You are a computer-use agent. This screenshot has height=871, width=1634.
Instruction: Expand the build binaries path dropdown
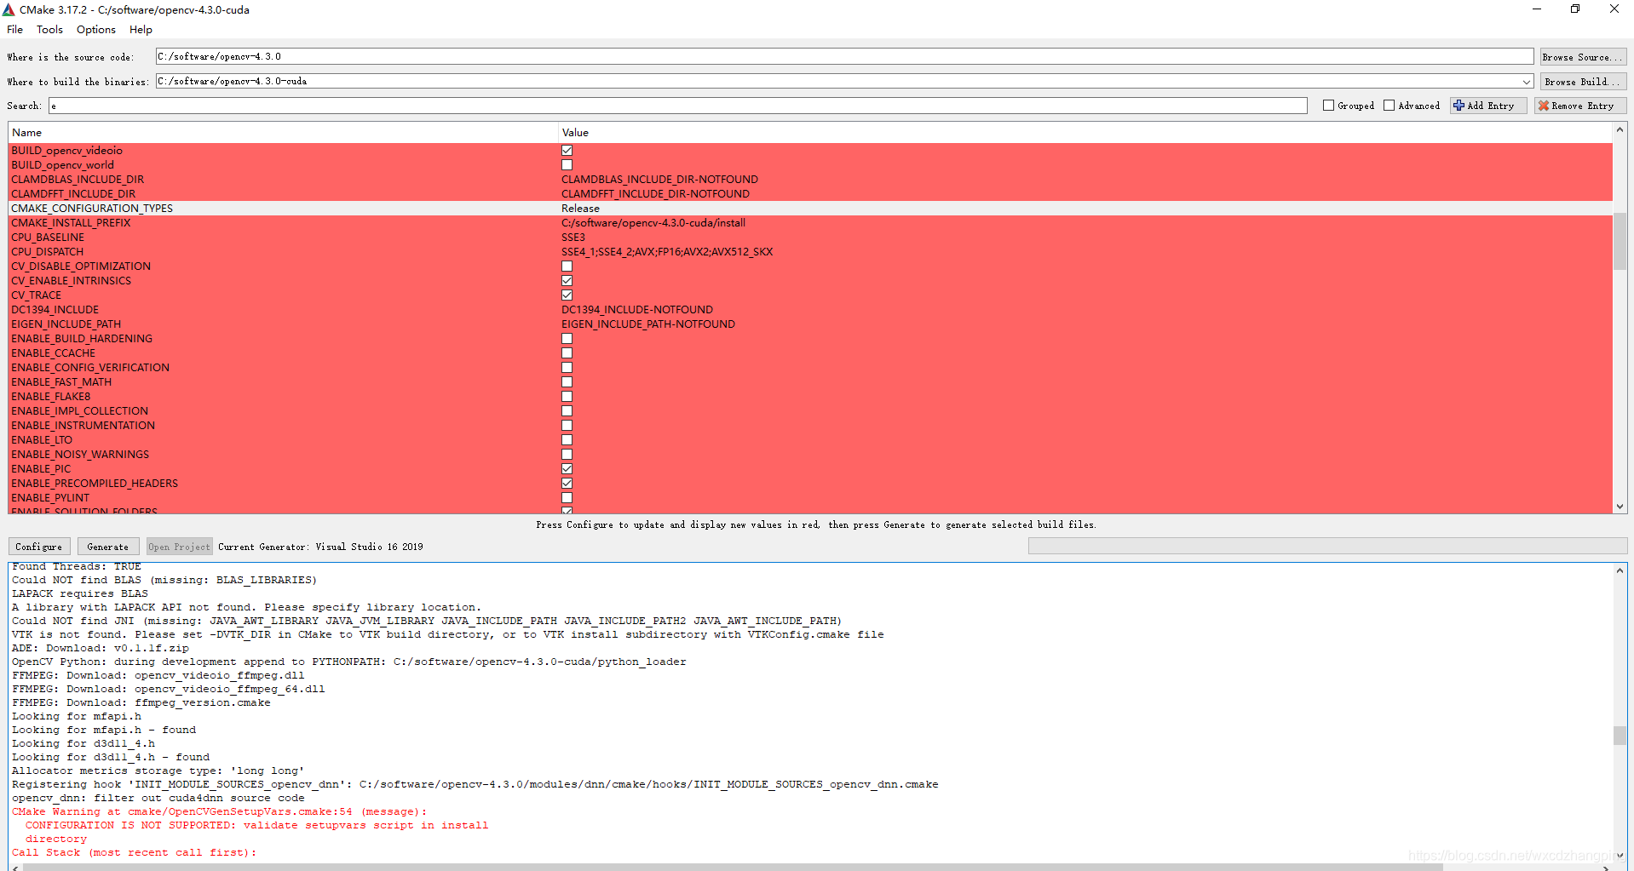coord(1526,82)
